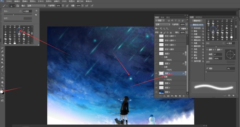240x127 pixels.
Task: Open the 编辑(E) menu
Action: [x=17, y=1]
